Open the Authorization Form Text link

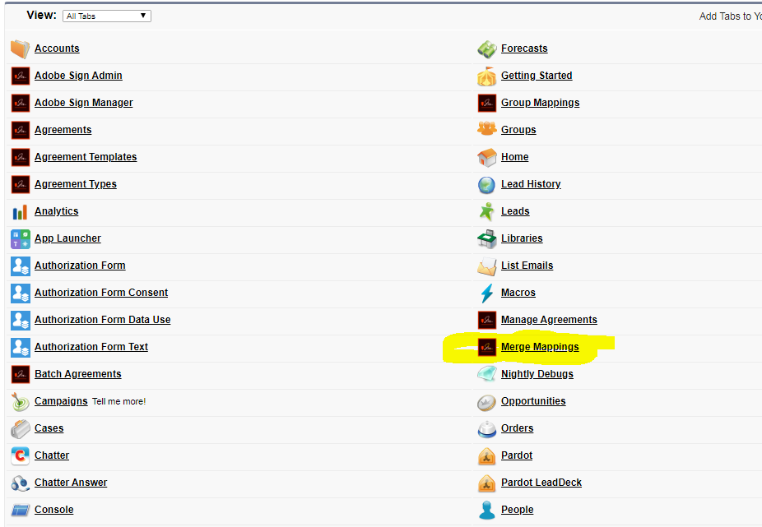91,347
